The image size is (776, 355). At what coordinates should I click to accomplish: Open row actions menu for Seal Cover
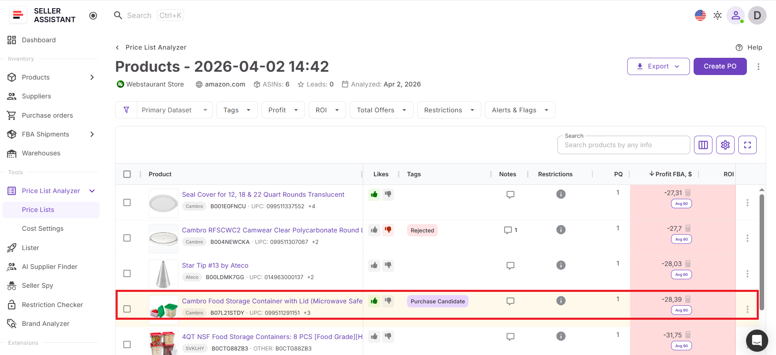click(x=747, y=203)
